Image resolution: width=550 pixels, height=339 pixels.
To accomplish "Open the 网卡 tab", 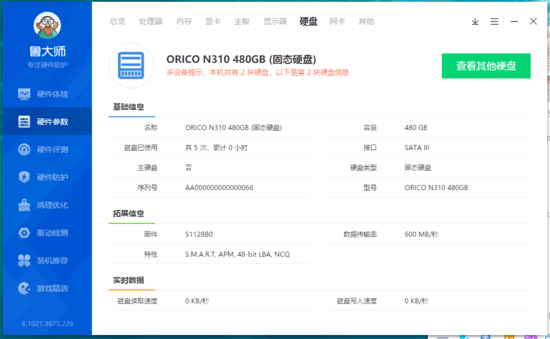I will pyautogui.click(x=337, y=21).
